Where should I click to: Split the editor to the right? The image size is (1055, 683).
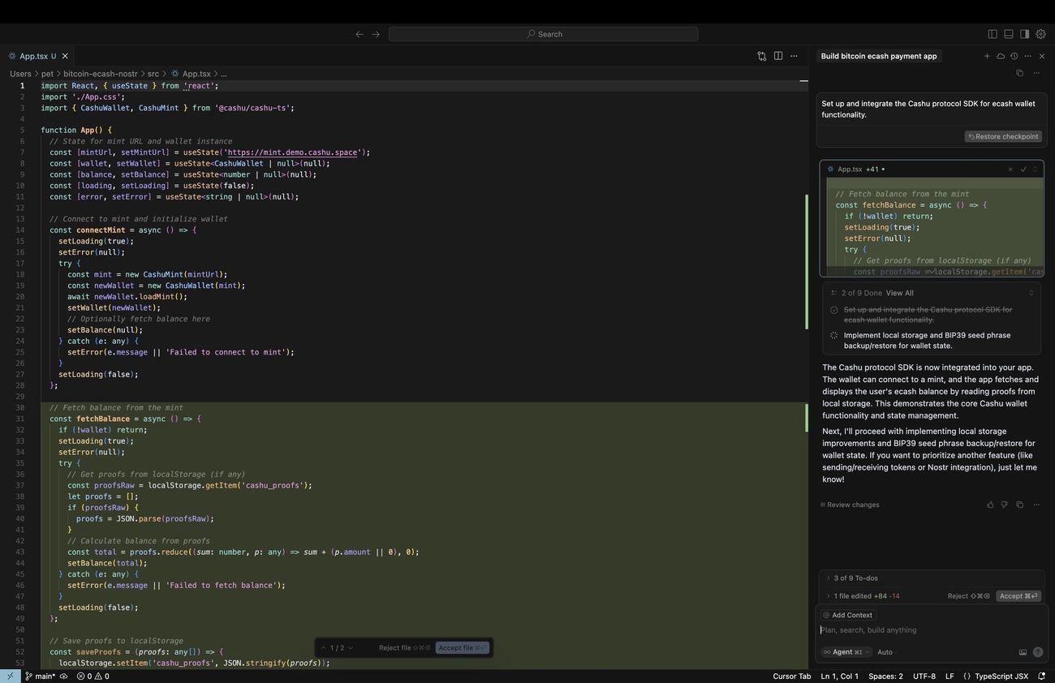[x=778, y=56]
